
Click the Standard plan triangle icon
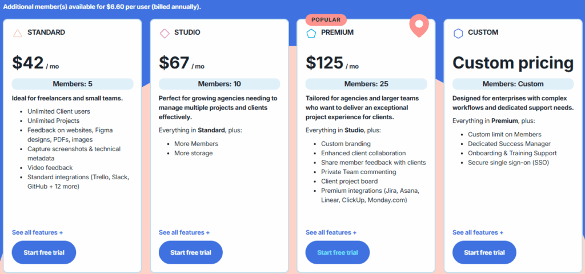18,33
